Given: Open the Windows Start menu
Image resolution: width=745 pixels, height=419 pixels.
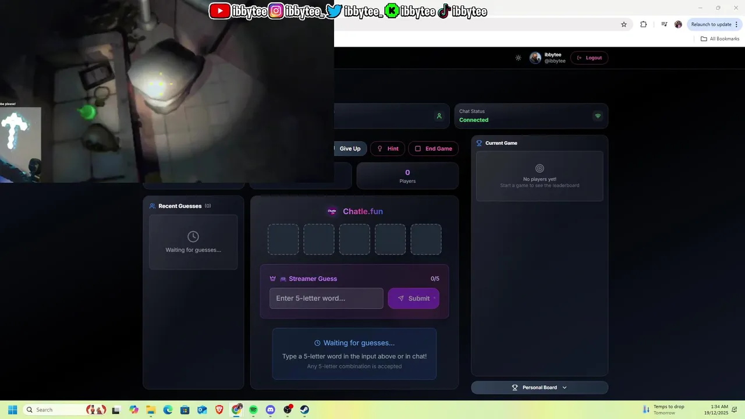Looking at the screenshot, I should click(12, 410).
